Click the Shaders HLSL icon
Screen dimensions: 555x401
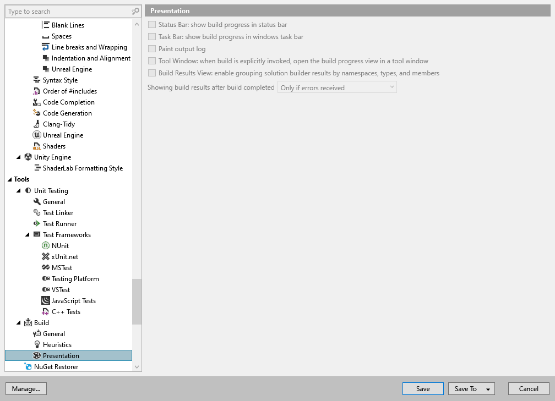37,146
